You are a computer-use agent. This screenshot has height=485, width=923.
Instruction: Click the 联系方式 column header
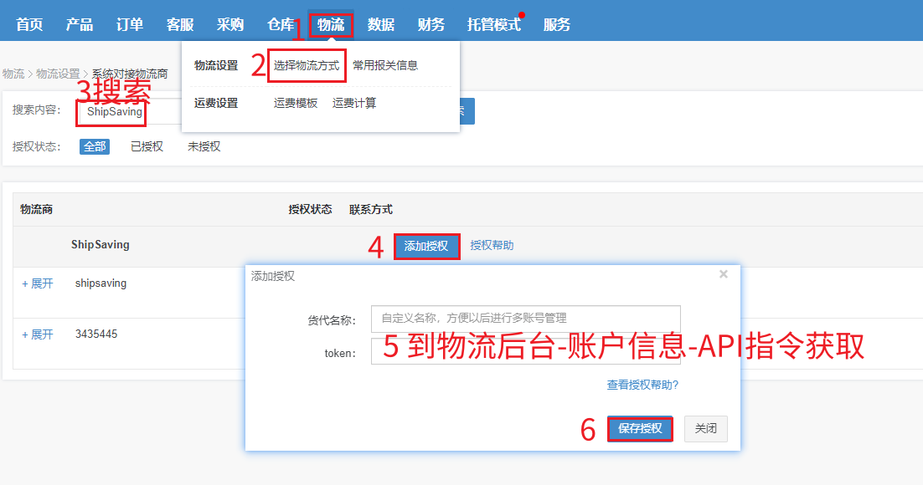[371, 209]
